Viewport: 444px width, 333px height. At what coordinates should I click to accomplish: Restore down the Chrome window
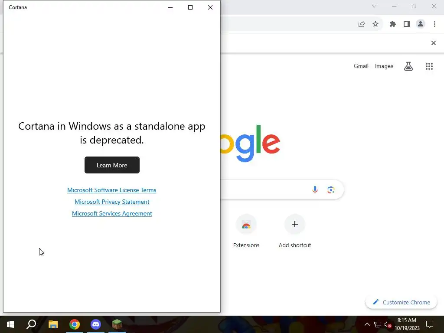pos(414,6)
